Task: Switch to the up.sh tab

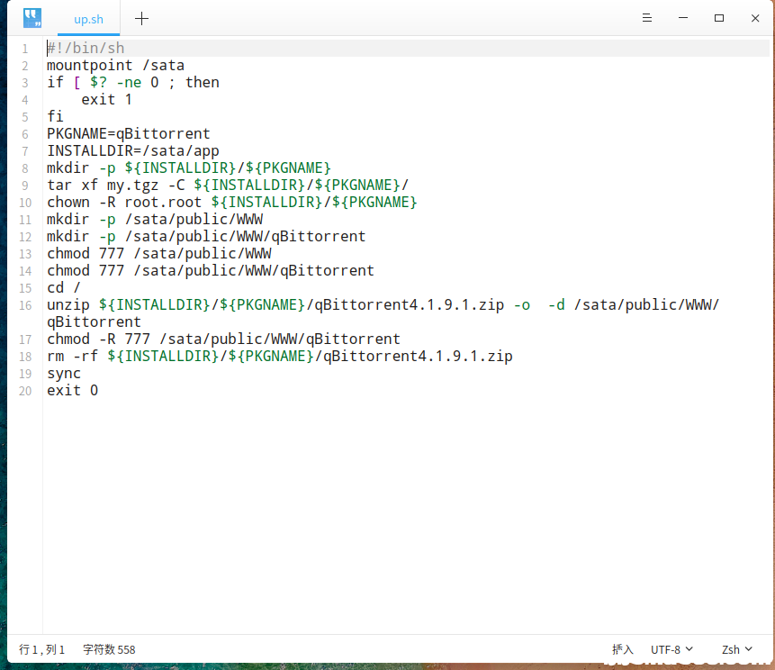Action: [x=88, y=19]
